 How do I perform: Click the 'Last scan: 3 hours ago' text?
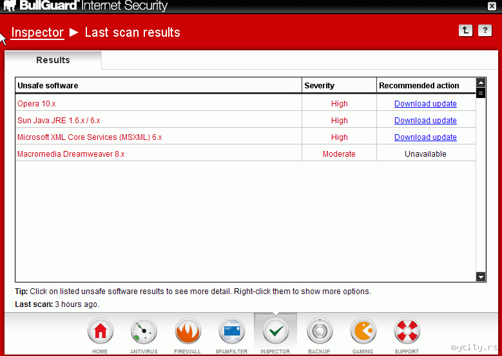[x=57, y=304]
